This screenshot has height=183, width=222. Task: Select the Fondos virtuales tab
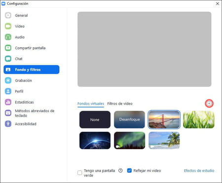[x=91, y=104]
